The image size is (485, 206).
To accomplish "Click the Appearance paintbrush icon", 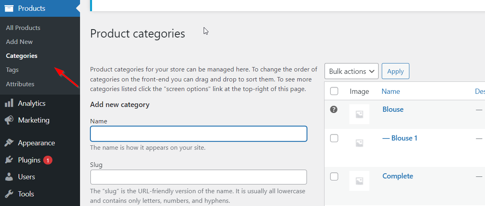I will coord(9,143).
